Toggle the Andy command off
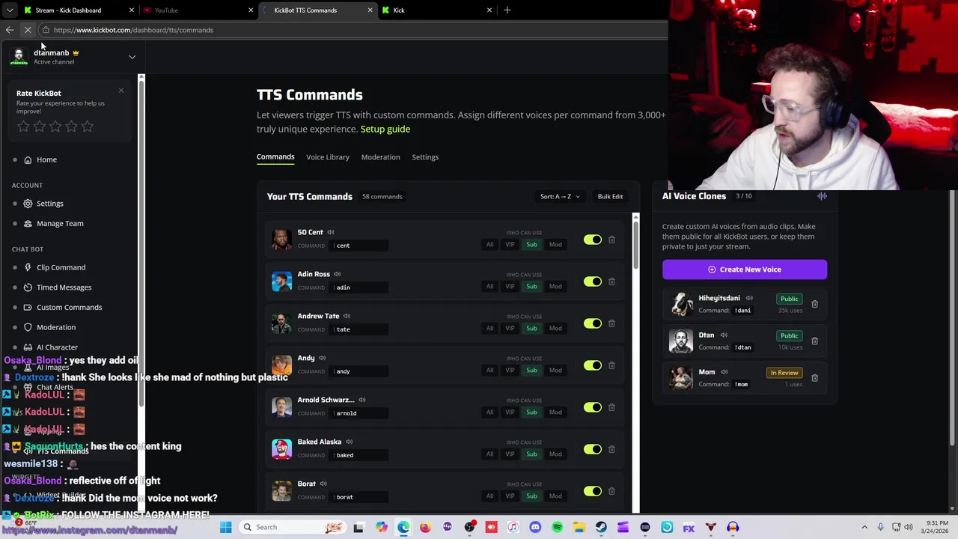 (x=592, y=365)
